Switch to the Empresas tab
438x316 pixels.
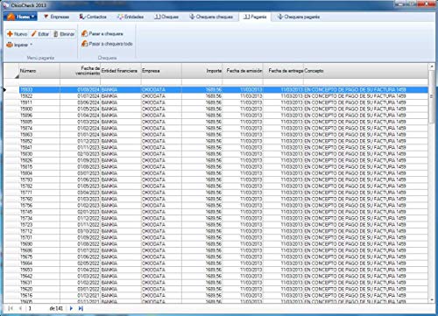(x=56, y=17)
